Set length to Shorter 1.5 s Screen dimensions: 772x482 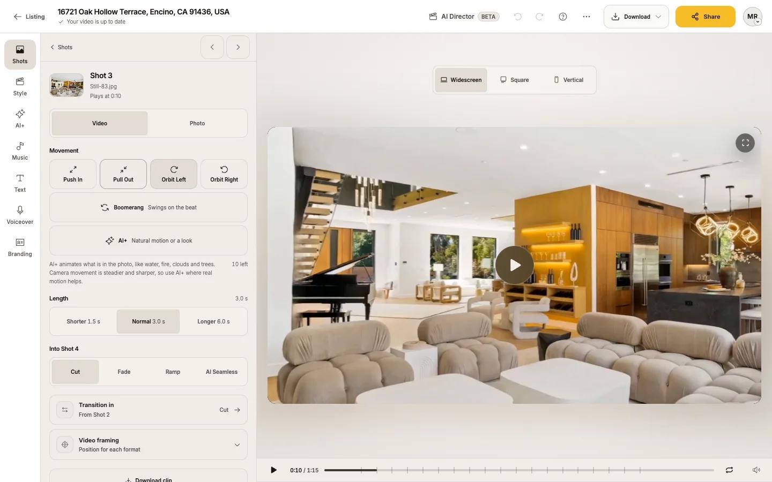click(84, 321)
